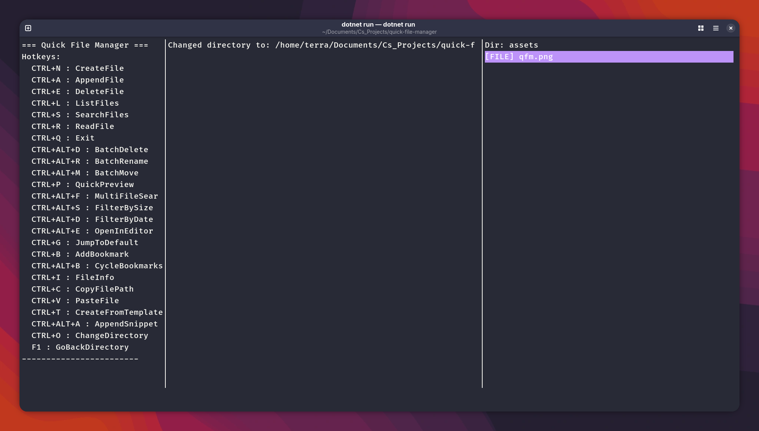
Task: Click the CTRL+Q Exit hotkey entry
Action: 63,138
